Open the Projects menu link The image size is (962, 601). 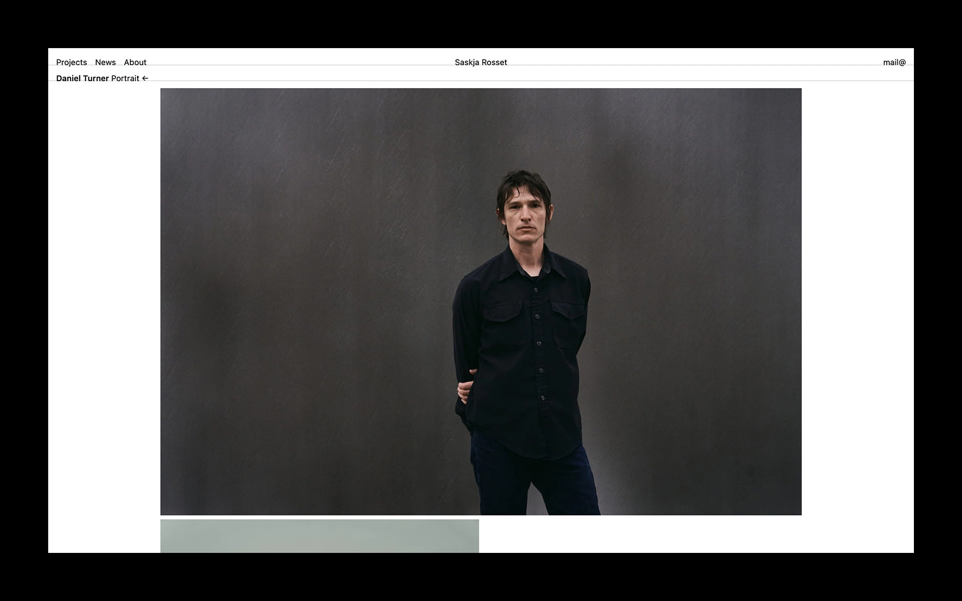point(71,62)
